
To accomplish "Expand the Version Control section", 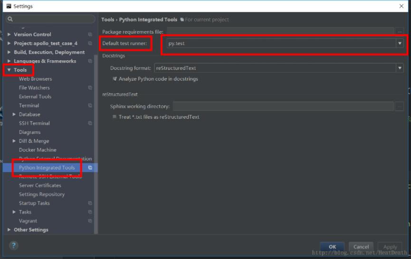I will [9, 34].
